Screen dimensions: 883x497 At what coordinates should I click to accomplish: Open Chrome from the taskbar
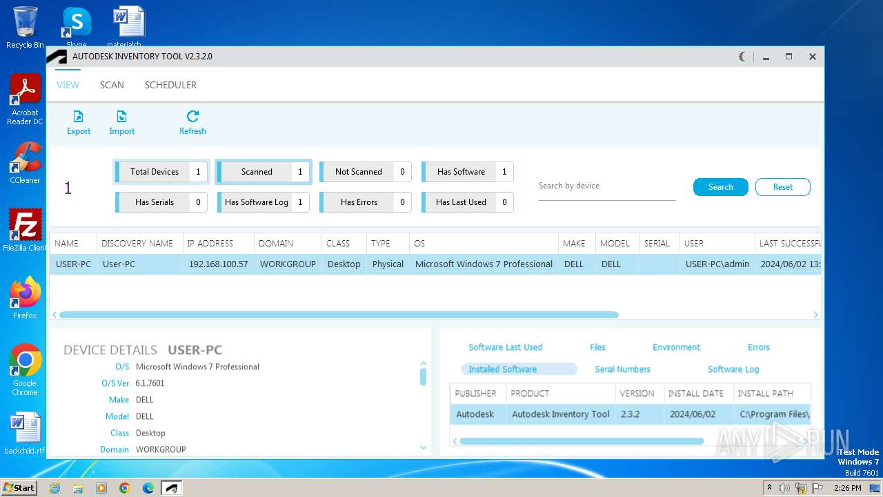pyautogui.click(x=125, y=488)
